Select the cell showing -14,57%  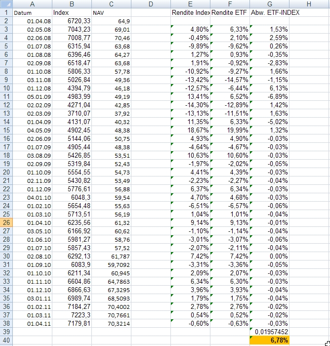pyautogui.click(x=230, y=80)
